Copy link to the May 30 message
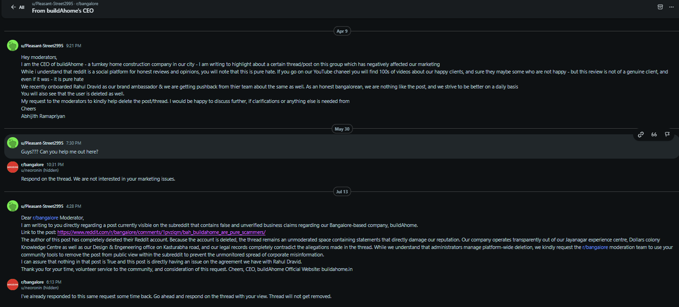 (641, 135)
